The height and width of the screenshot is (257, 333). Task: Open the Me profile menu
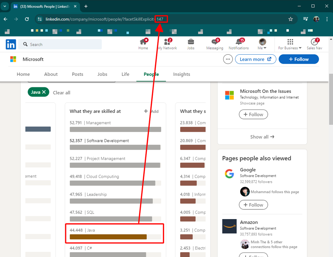pos(262,44)
